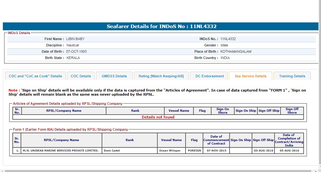The image size is (321, 172).
Task: Select the 07-NOV-2015 commencement date cell
Action: point(216,151)
